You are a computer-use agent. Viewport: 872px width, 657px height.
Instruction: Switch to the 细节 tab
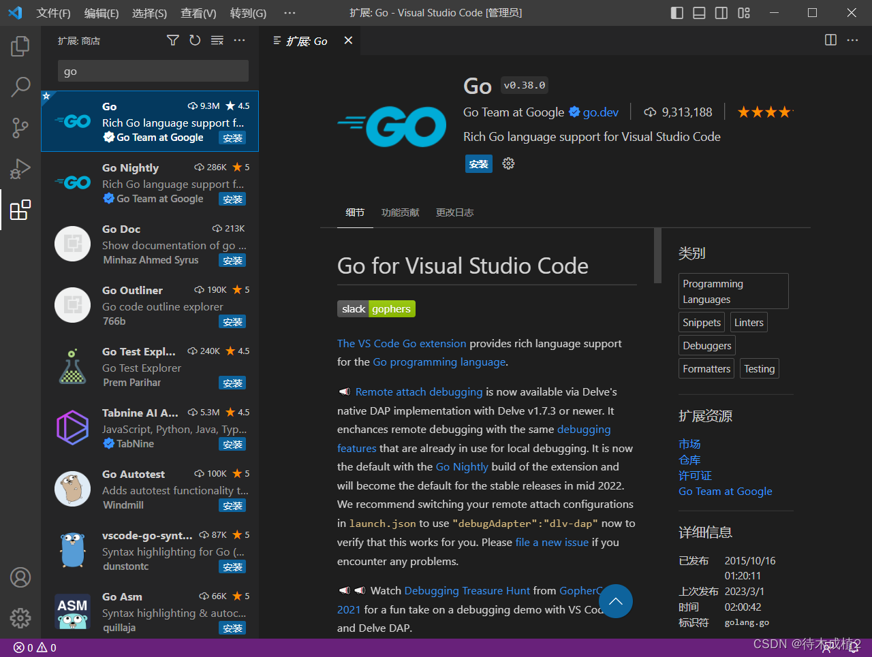pyautogui.click(x=355, y=212)
